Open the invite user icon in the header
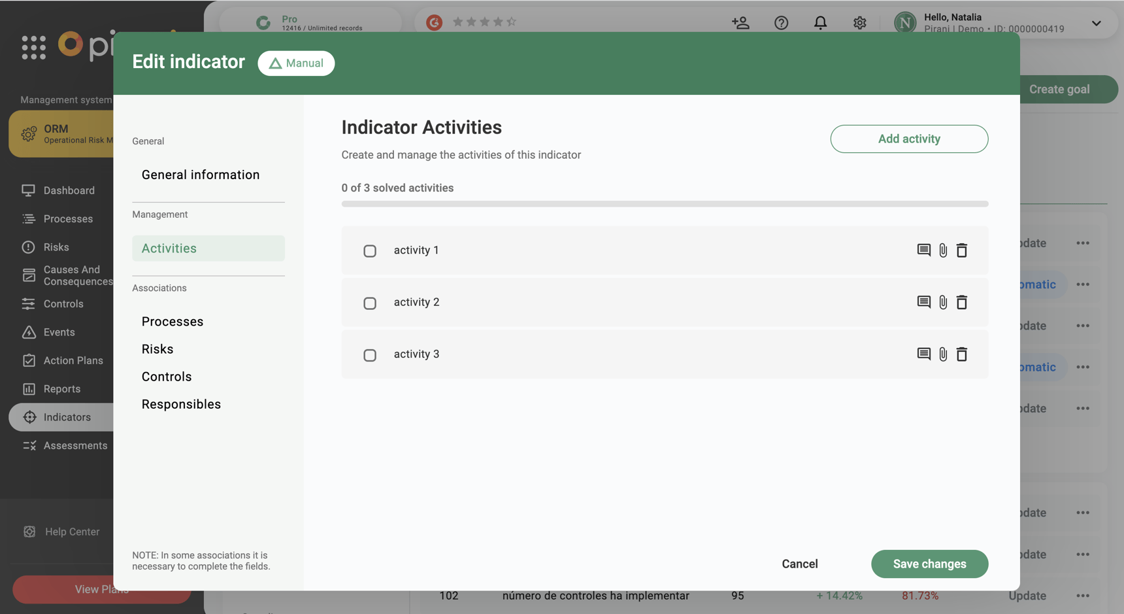The height and width of the screenshot is (614, 1124). tap(740, 22)
